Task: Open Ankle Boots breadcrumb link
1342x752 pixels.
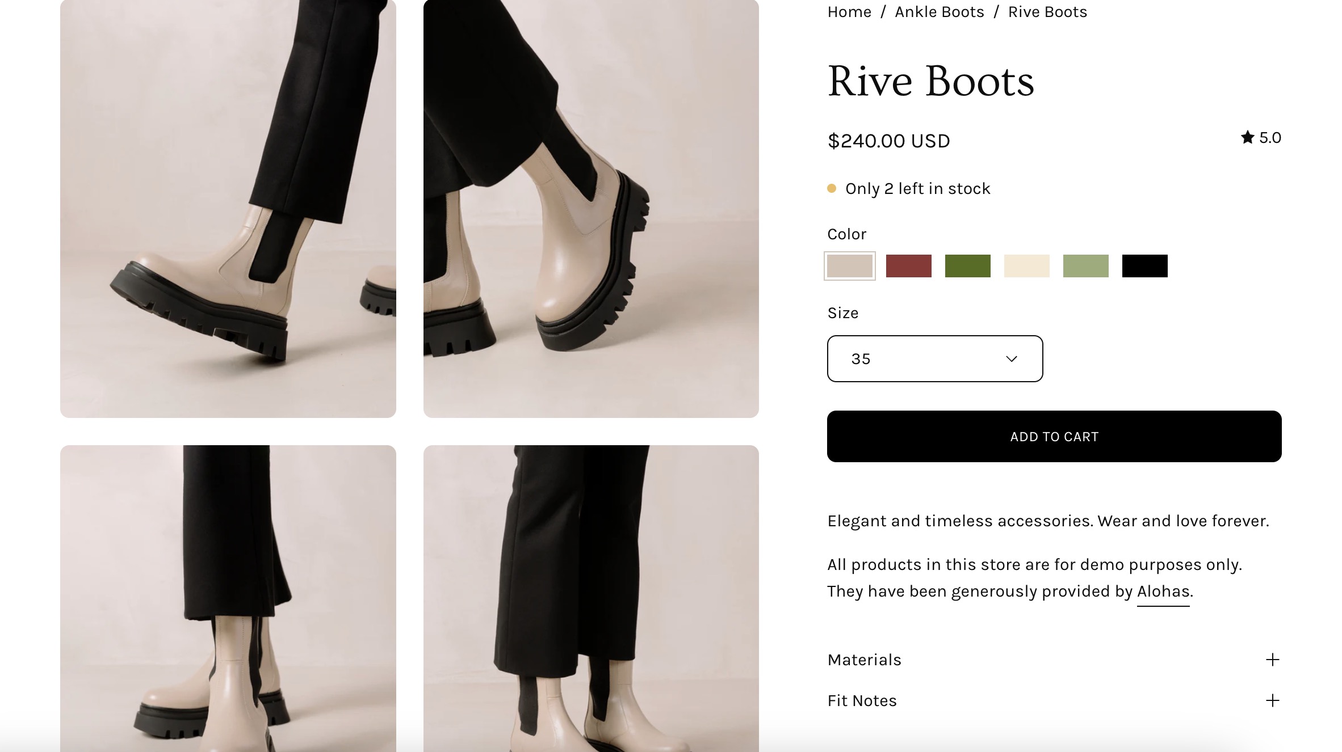Action: [x=939, y=12]
